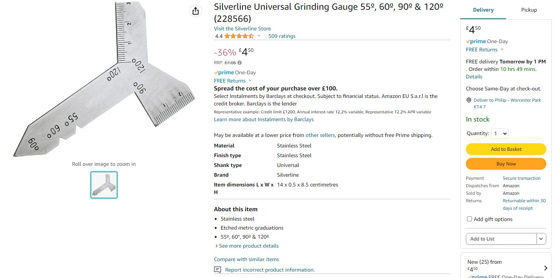Select the Delivery tab
Screen dimensions: 556x278
click(x=483, y=10)
